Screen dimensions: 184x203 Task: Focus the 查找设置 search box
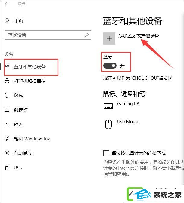point(48,35)
